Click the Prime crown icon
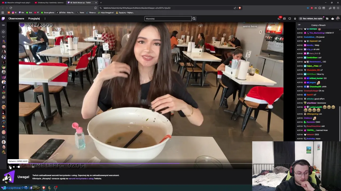This screenshot has height=191, width=341. [332, 19]
